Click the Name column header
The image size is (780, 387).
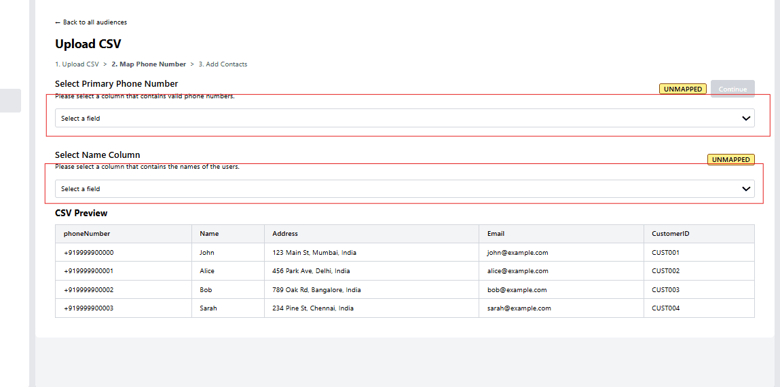[x=209, y=234]
